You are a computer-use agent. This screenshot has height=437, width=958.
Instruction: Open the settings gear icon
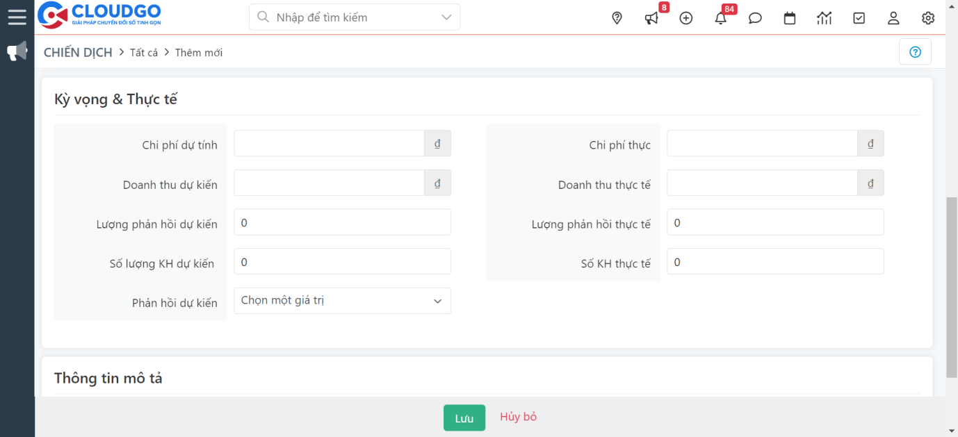tap(928, 18)
